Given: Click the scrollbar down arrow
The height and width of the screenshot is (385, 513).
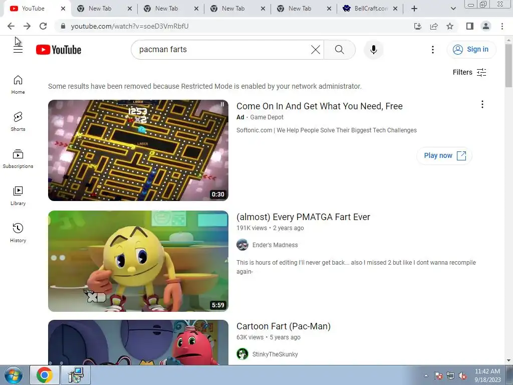Looking at the screenshot, I should click(x=509, y=360).
